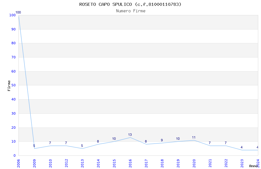Click the horizontal axis title Anno

tap(253, 166)
